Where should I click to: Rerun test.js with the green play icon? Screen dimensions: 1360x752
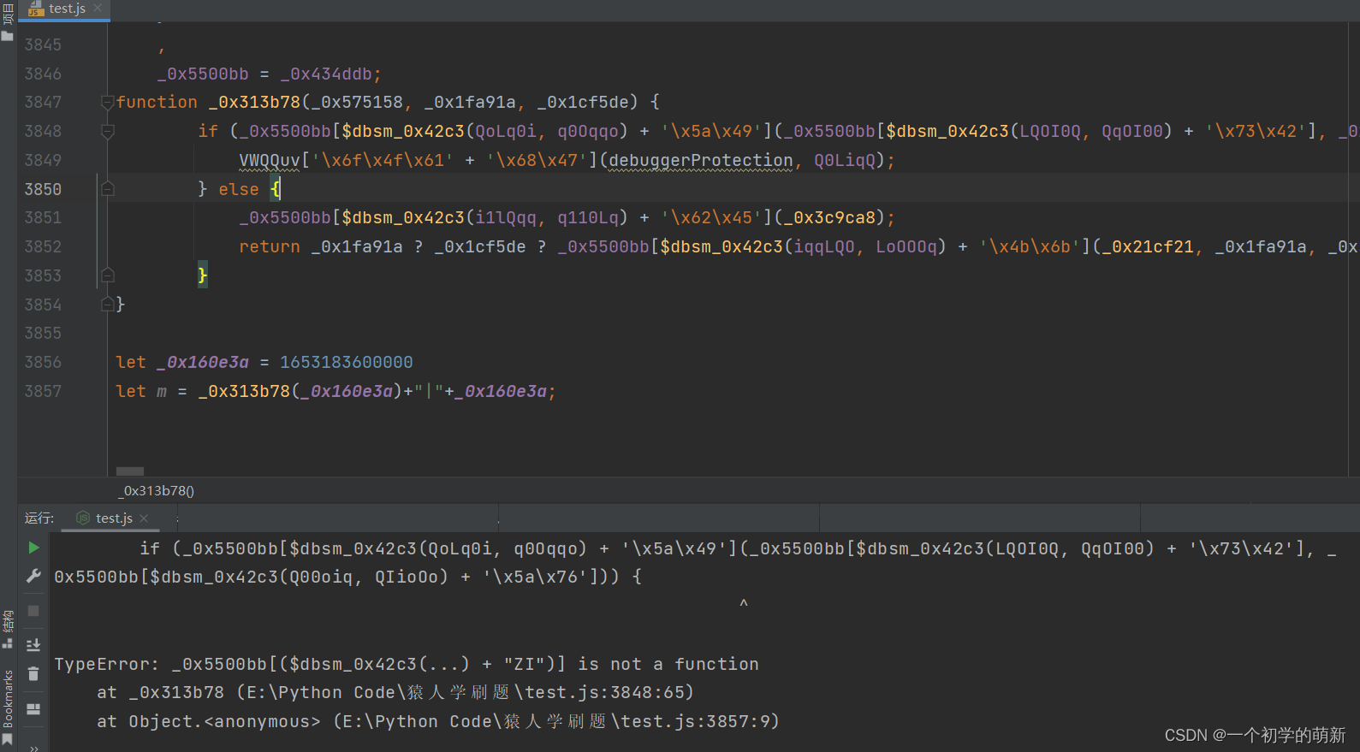tap(33, 548)
